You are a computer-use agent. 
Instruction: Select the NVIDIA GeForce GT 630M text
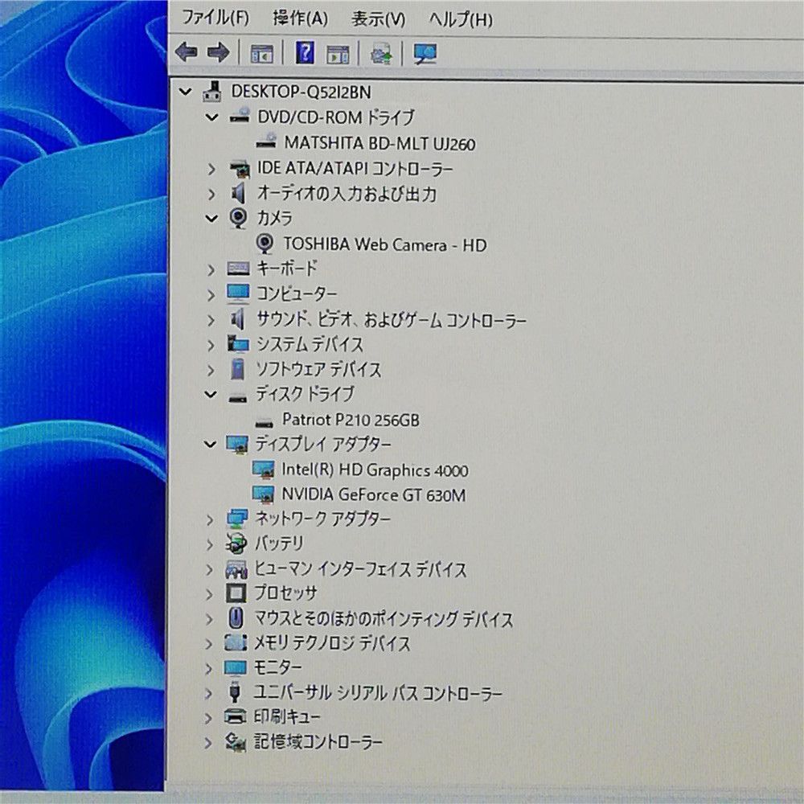[x=374, y=494]
